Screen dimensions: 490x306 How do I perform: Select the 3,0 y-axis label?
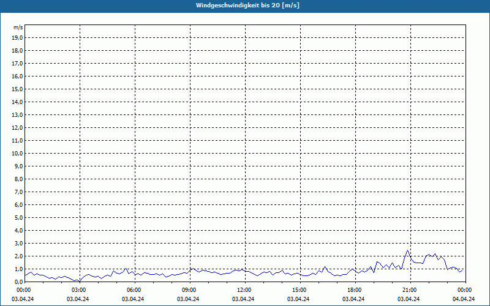[20, 243]
